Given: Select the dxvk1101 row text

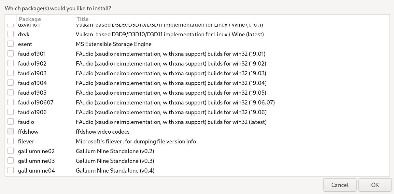Looking at the screenshot, I should click(29, 25).
